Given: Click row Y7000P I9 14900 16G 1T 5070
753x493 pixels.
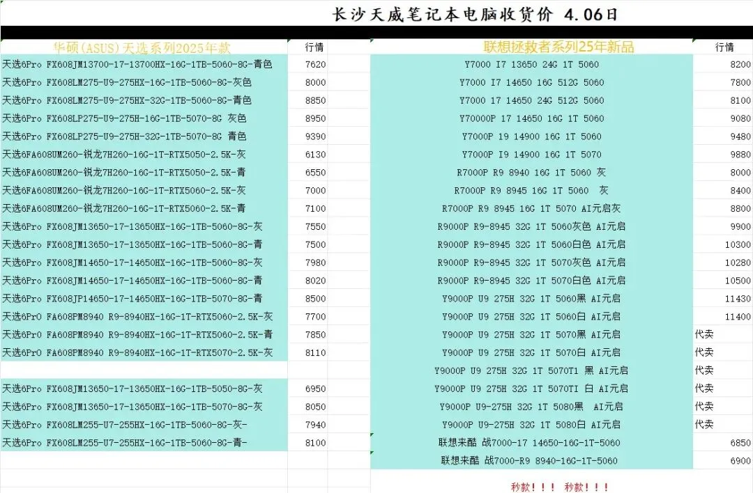Looking at the screenshot, I should [531, 155].
